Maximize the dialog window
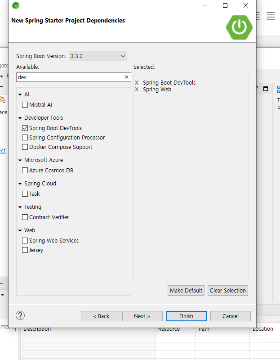The height and width of the screenshot is (360, 280). 225,5
